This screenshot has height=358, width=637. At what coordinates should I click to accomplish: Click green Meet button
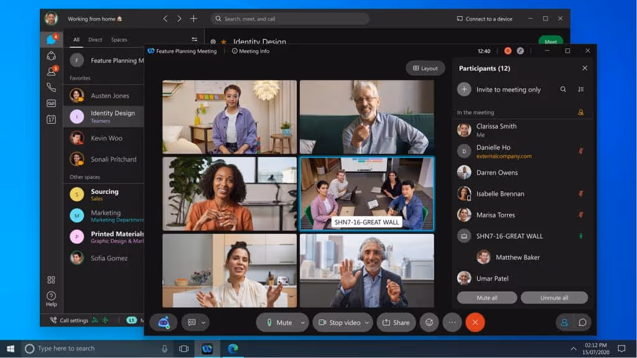coord(551,42)
